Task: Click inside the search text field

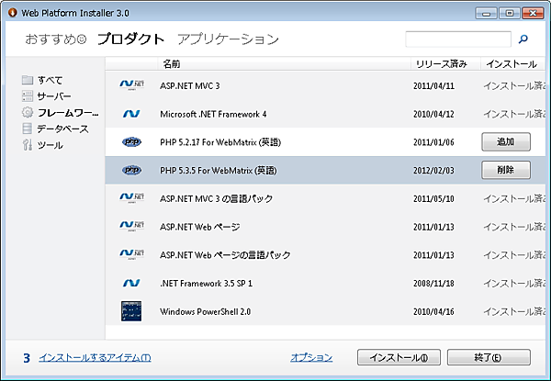Action: pos(457,39)
